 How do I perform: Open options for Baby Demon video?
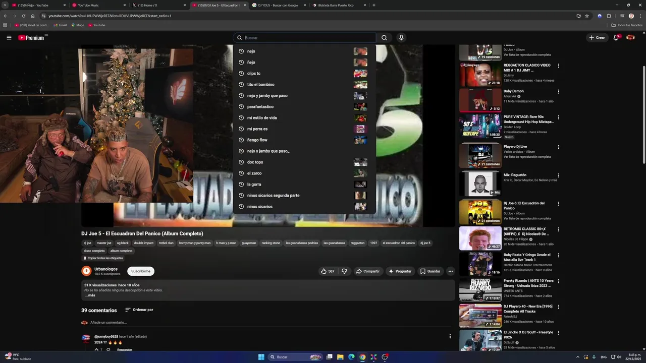click(x=558, y=92)
